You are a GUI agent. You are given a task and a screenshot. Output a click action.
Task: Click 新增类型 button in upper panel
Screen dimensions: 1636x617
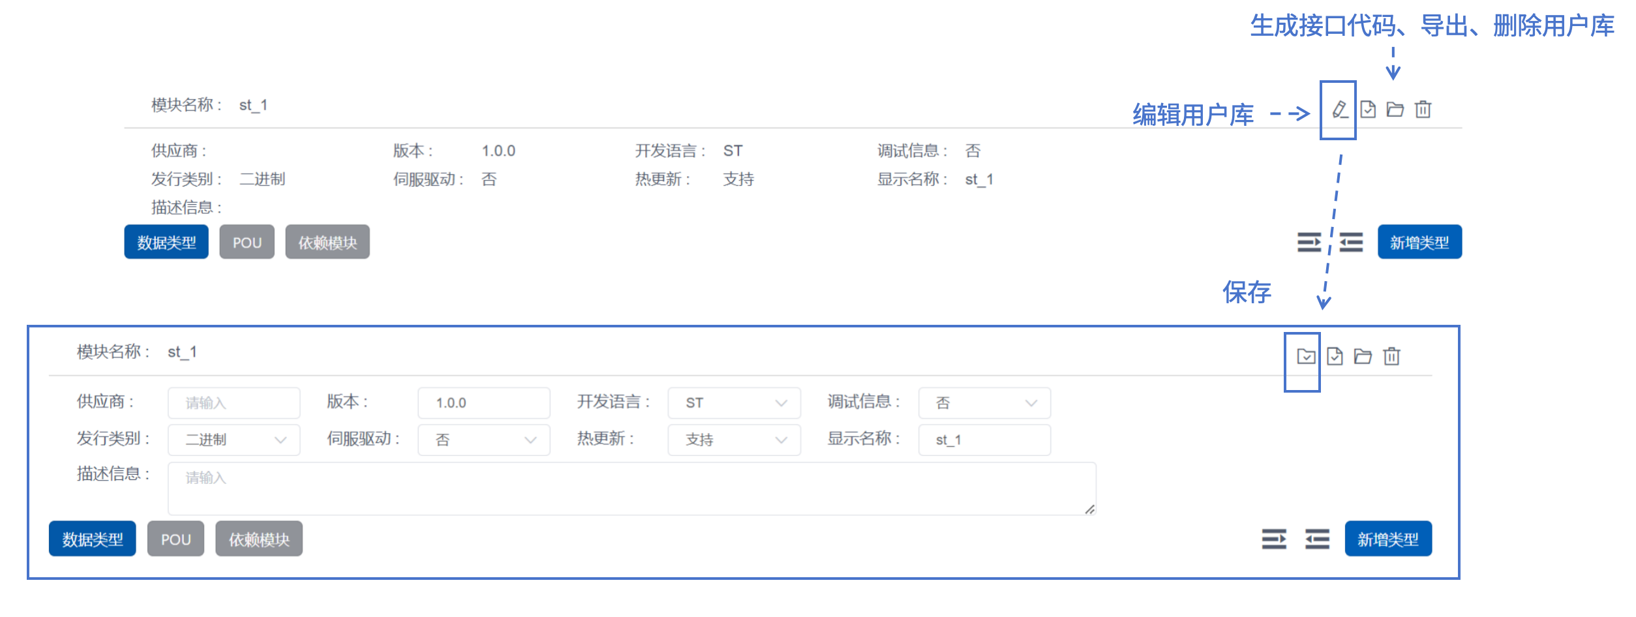click(x=1419, y=242)
